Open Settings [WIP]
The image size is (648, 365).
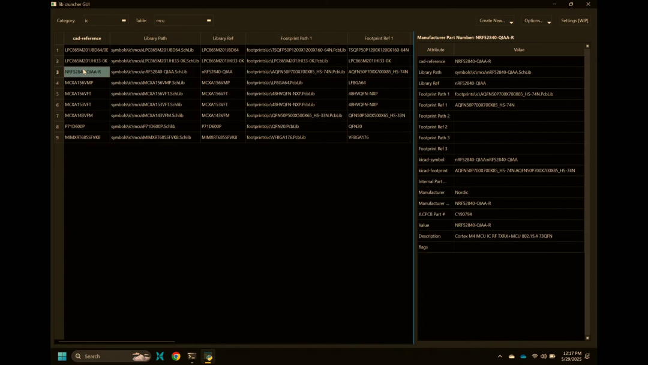point(574,20)
